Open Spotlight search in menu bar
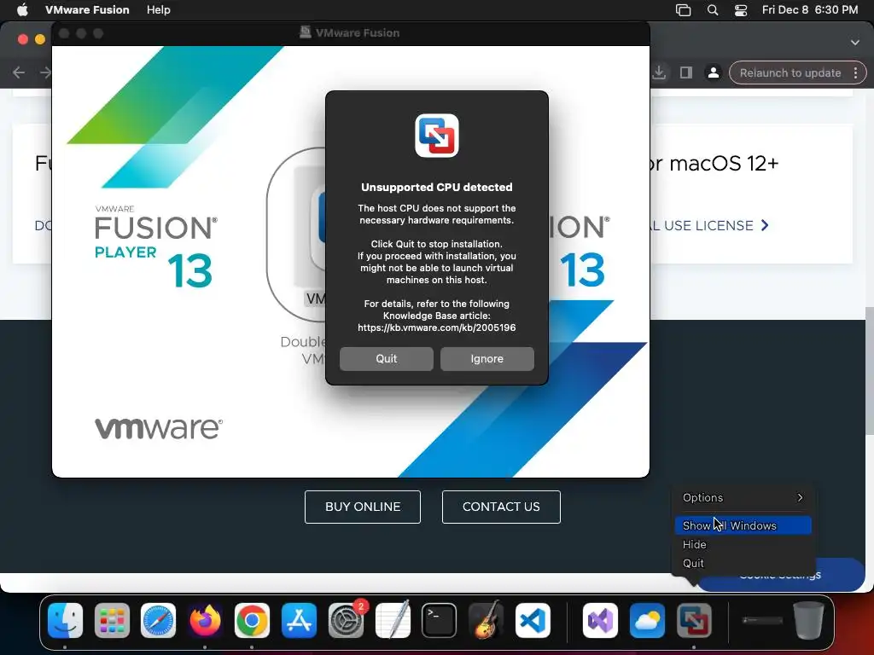 (713, 9)
